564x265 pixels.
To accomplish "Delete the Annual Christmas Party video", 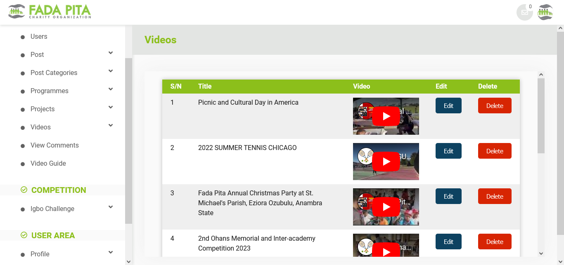I will click(x=495, y=196).
